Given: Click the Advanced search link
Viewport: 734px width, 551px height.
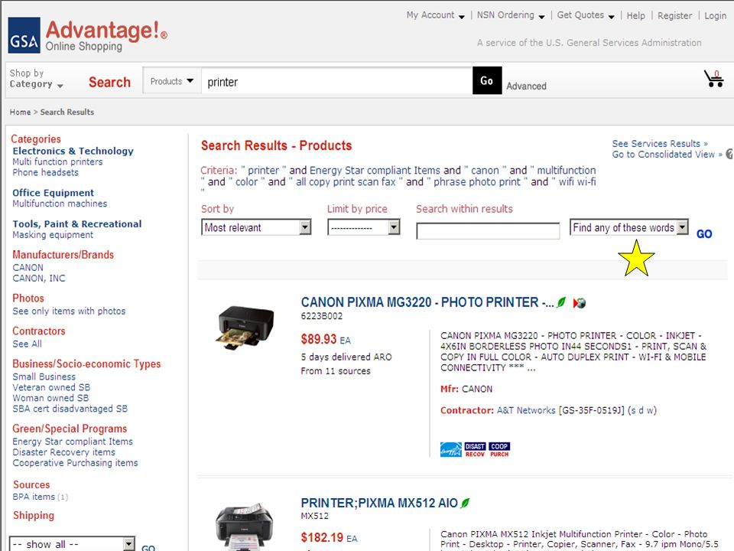Looking at the screenshot, I should (526, 86).
